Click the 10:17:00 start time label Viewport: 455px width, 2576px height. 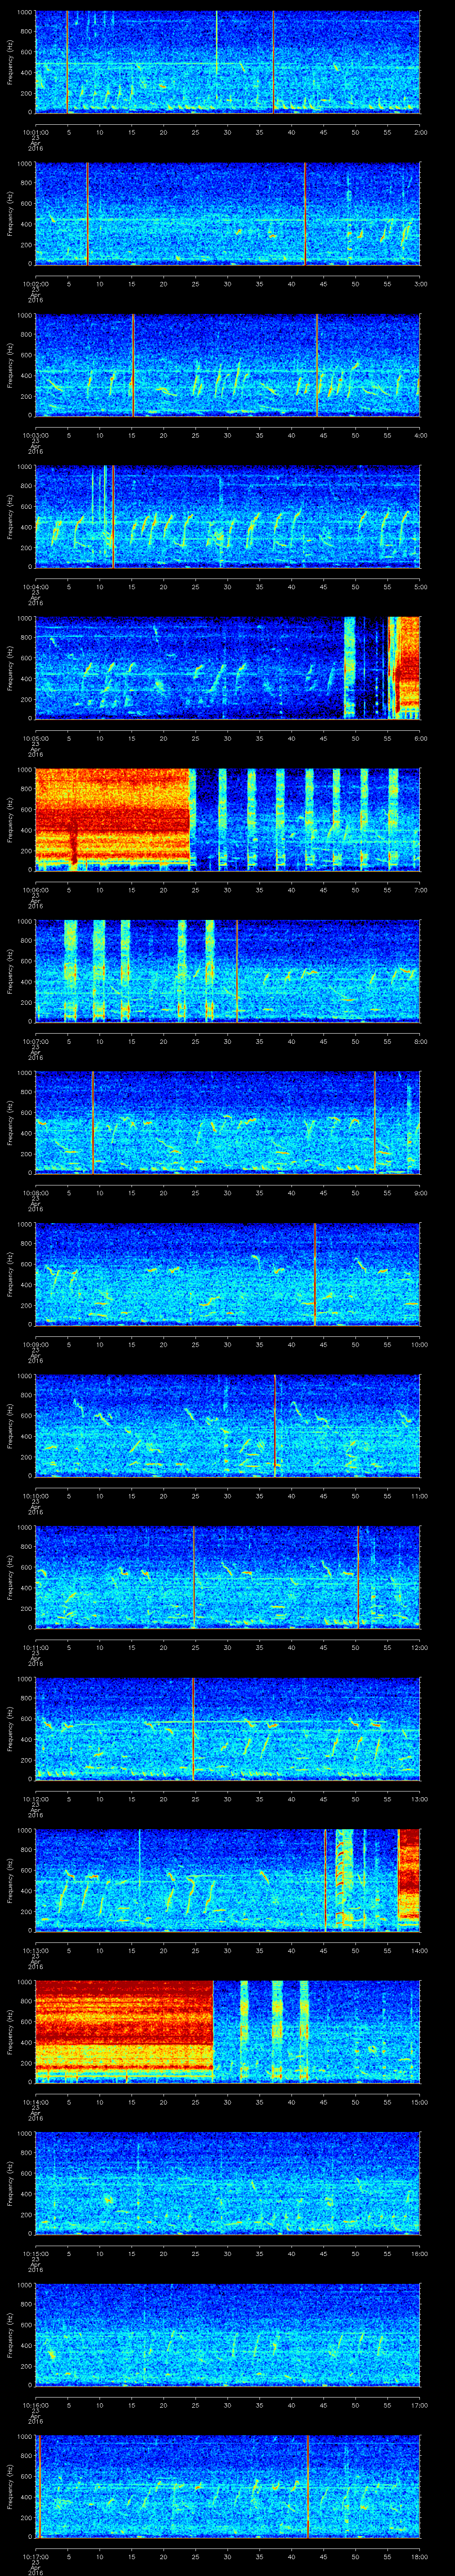[x=35, y=2556]
